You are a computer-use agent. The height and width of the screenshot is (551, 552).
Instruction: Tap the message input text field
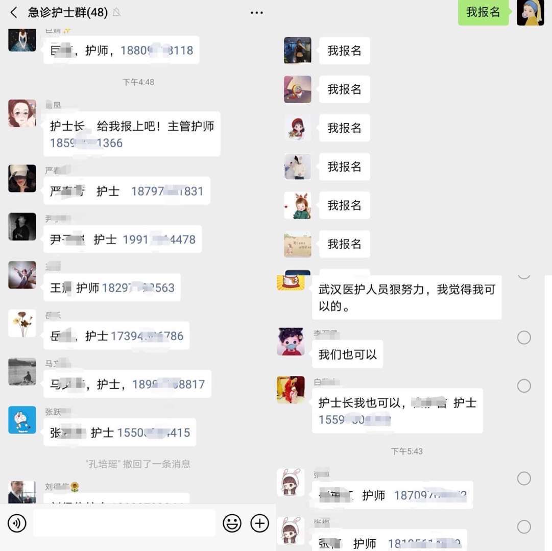(124, 523)
